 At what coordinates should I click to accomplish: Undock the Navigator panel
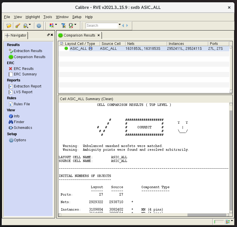click(x=48, y=35)
